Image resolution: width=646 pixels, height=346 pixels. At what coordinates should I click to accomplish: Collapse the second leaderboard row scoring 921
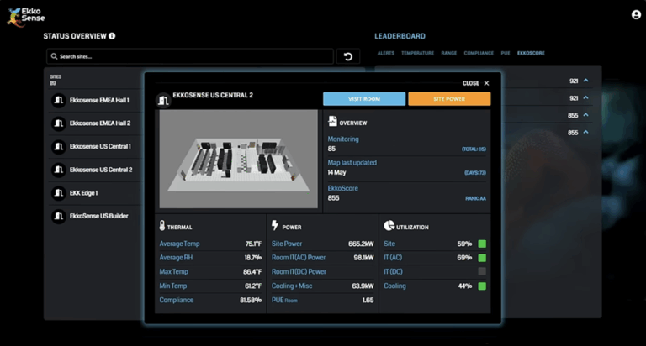click(585, 98)
